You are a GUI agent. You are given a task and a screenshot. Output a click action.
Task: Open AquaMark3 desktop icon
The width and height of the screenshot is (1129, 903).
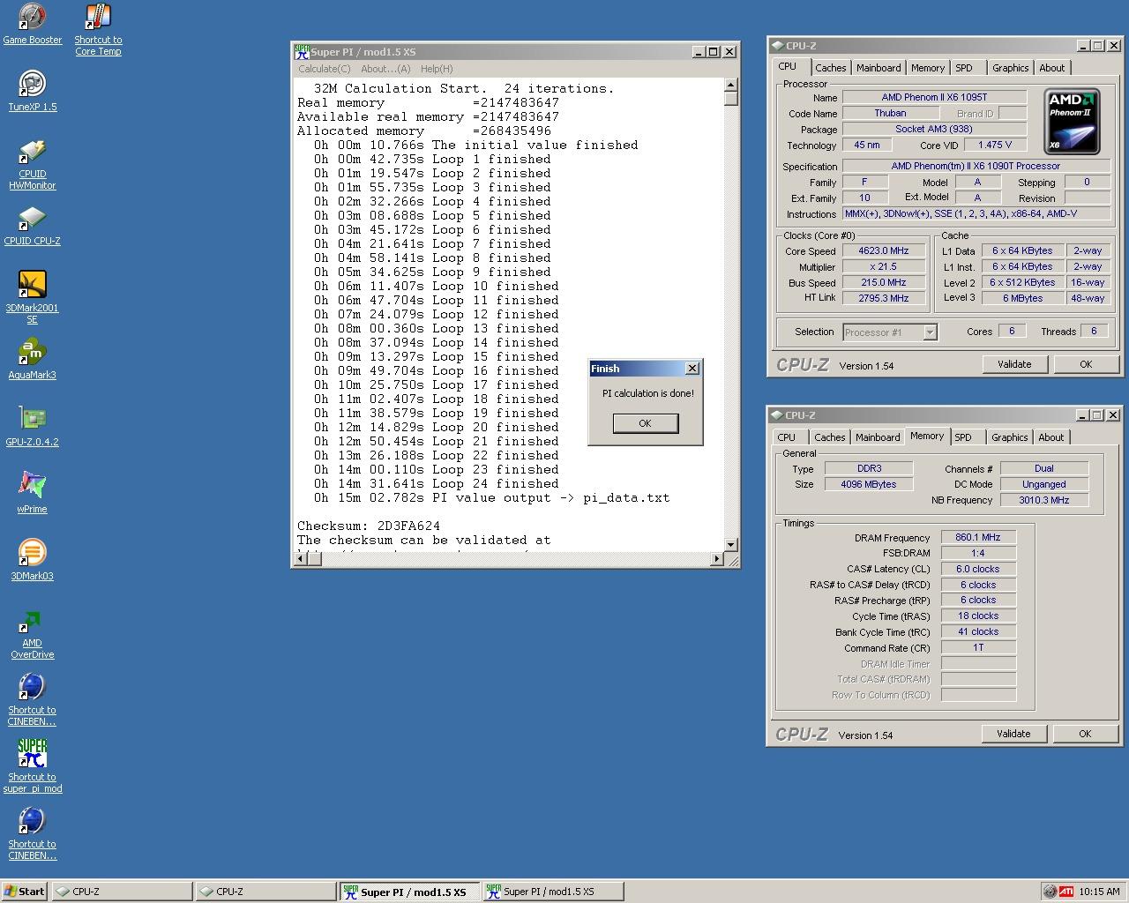(x=33, y=359)
